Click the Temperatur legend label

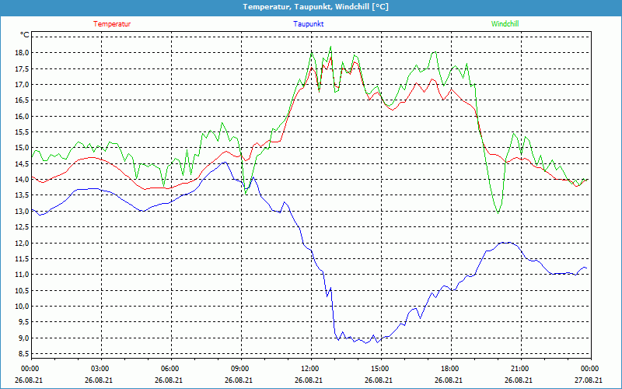coord(112,24)
